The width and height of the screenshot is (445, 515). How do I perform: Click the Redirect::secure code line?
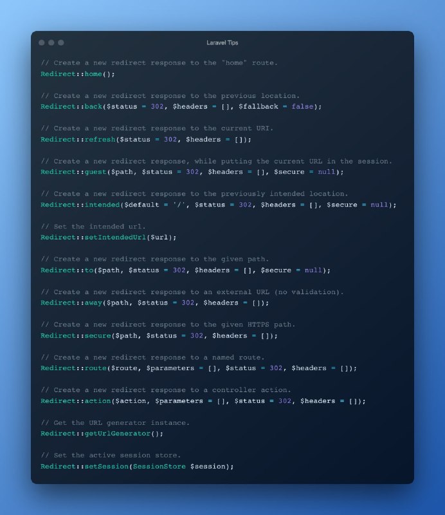tap(159, 335)
